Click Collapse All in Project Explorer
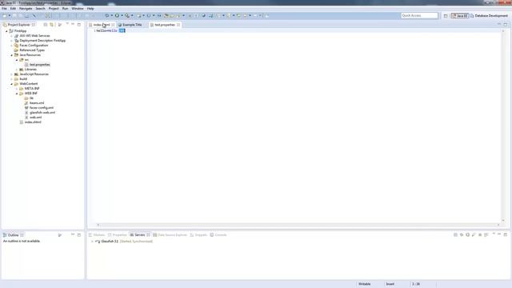The image size is (512, 288). point(46,25)
